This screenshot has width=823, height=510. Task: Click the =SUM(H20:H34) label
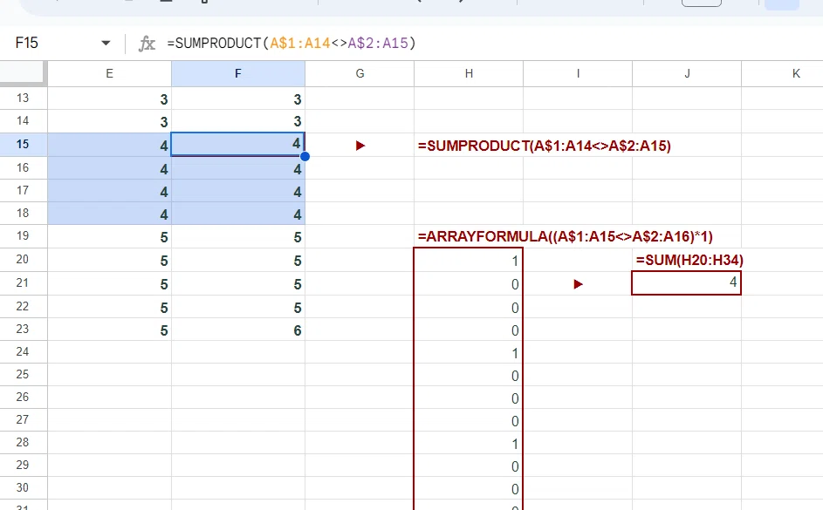(689, 260)
